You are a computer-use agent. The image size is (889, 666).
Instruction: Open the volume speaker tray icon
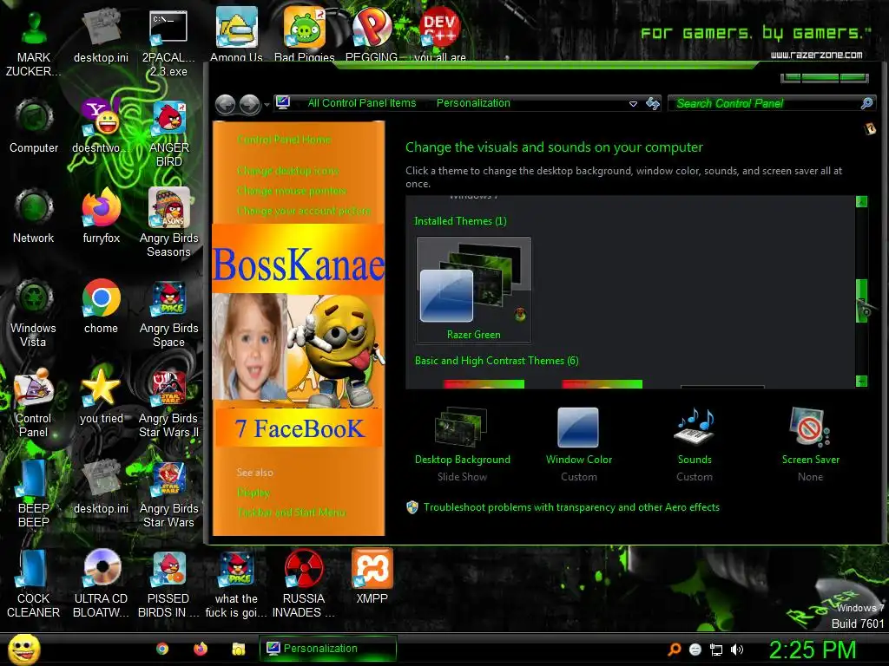pyautogui.click(x=736, y=650)
